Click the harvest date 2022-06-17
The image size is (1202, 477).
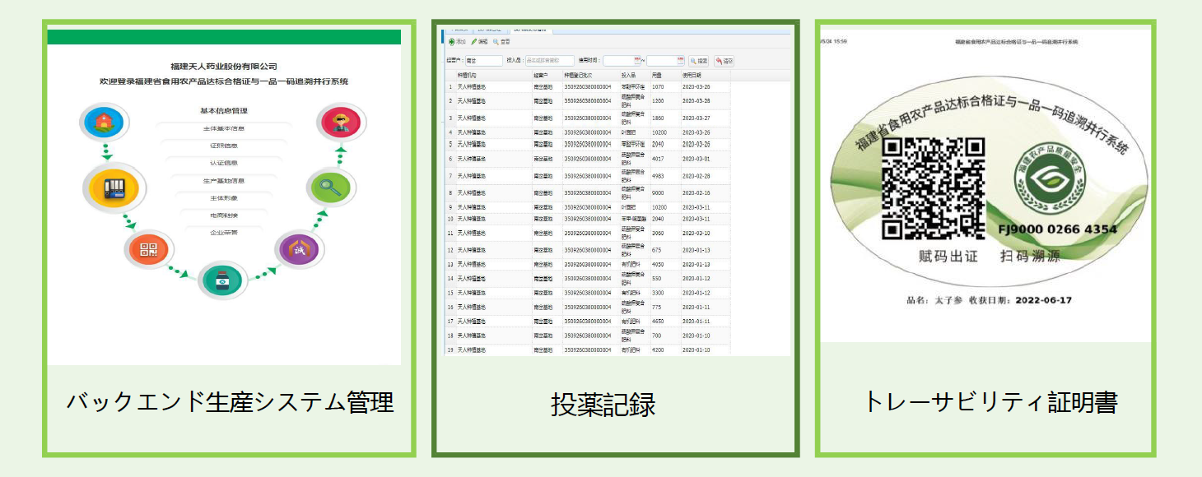tap(1044, 301)
